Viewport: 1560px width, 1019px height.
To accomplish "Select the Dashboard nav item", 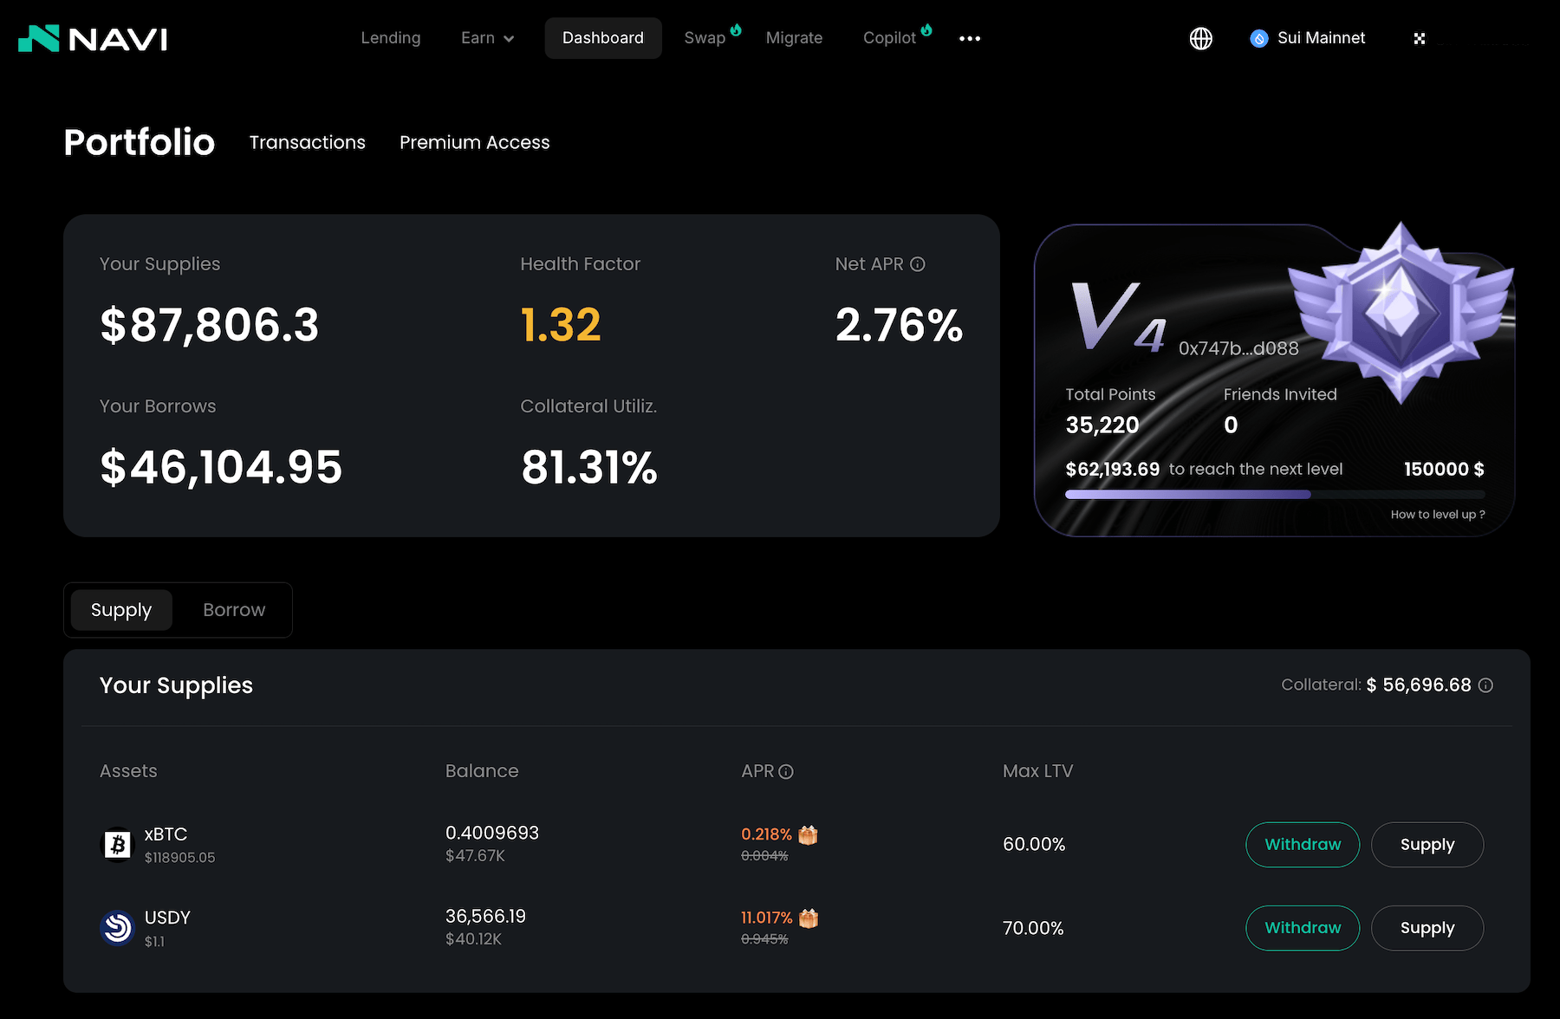I will [603, 38].
